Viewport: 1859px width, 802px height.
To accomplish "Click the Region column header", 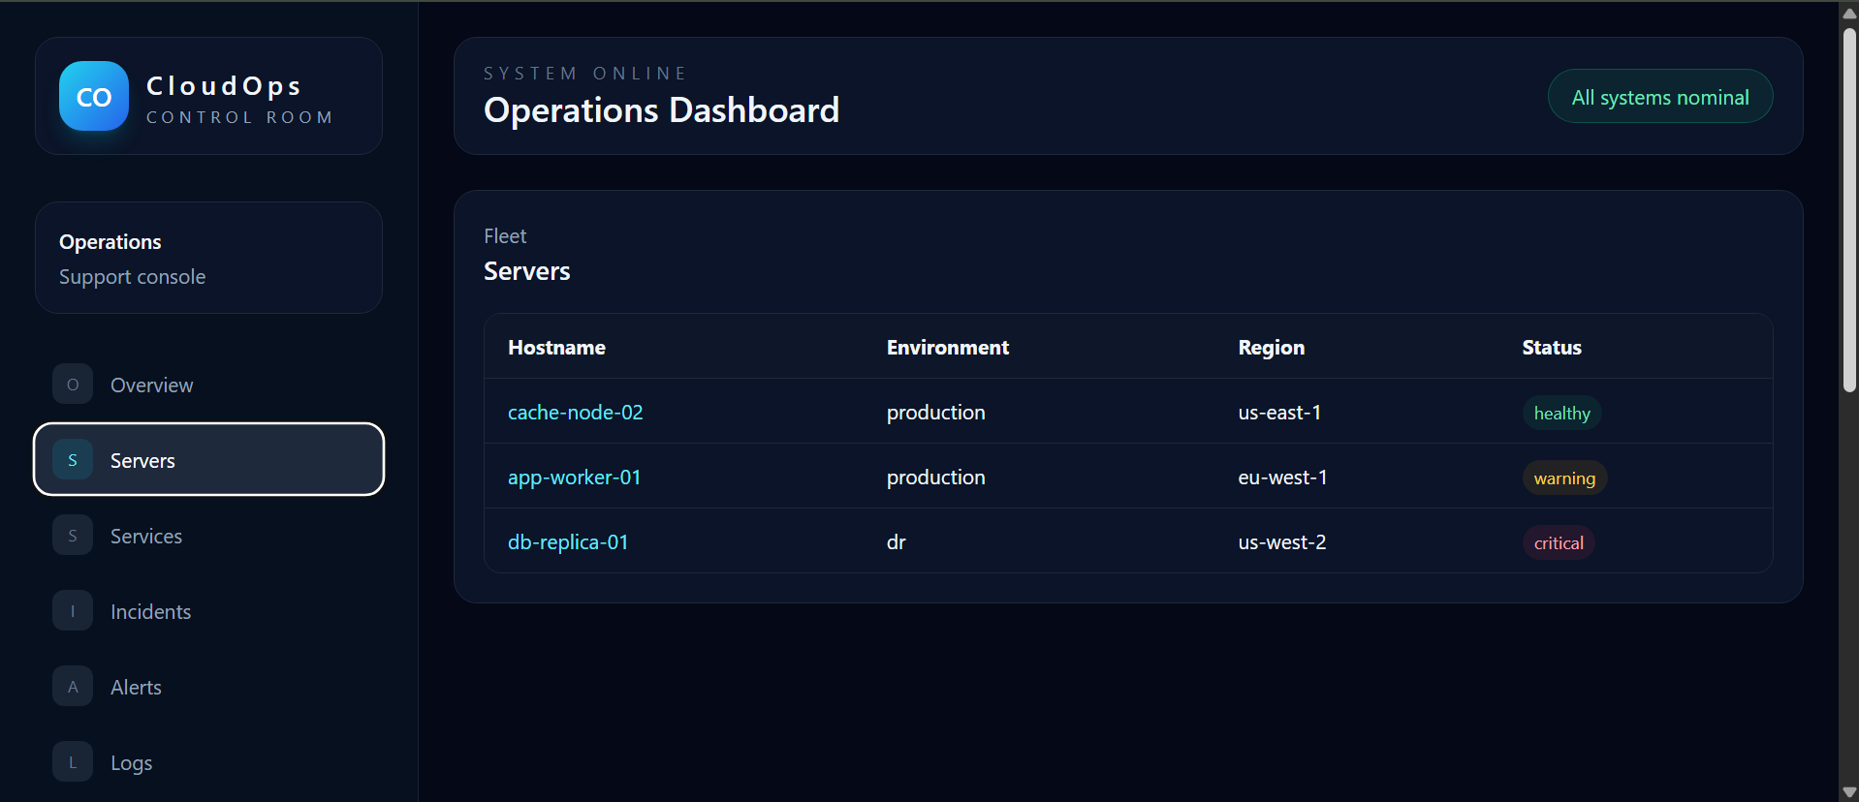I will (1271, 347).
